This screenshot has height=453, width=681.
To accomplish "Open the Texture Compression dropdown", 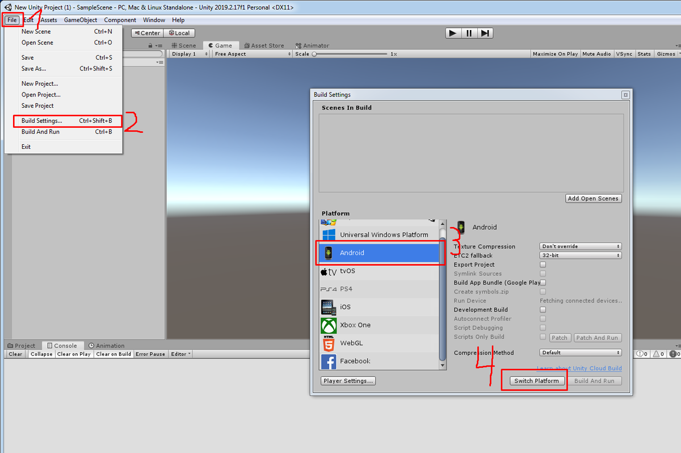I will click(x=580, y=246).
